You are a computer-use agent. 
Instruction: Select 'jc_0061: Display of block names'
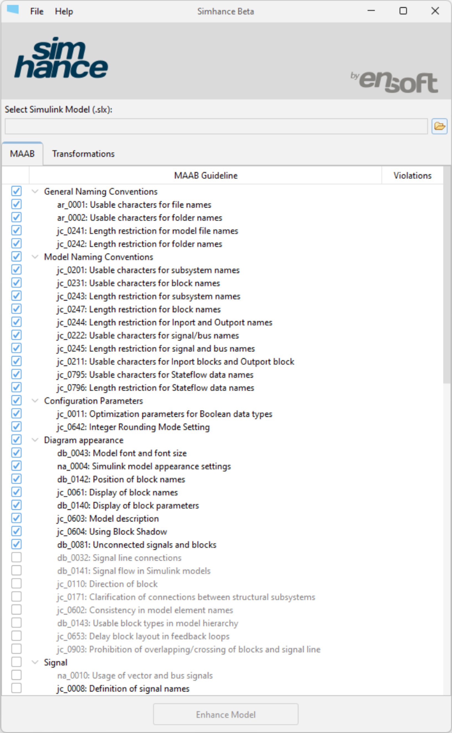point(117,492)
